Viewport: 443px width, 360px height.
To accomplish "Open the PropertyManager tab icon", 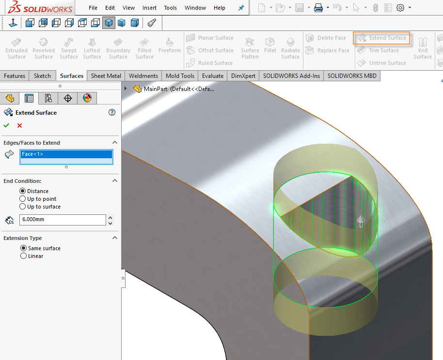I will coord(29,98).
